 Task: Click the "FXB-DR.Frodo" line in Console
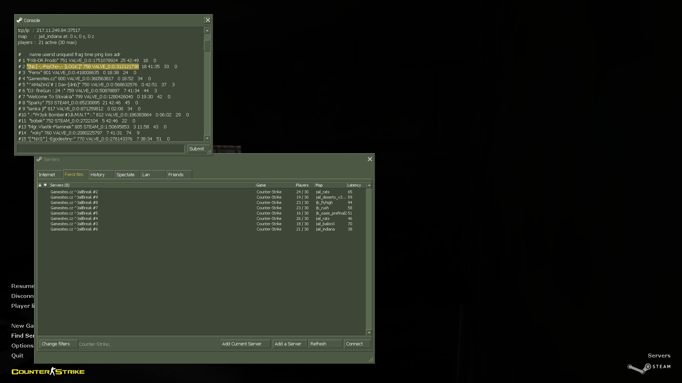[87, 61]
